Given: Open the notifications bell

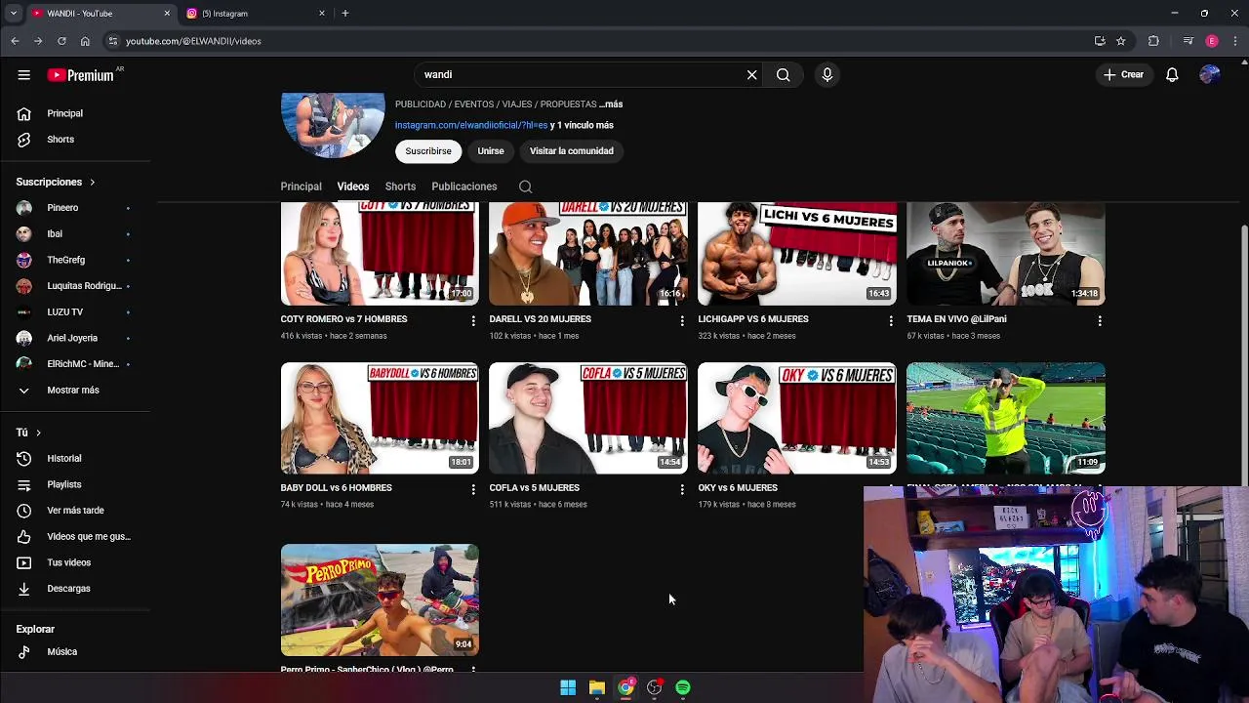Looking at the screenshot, I should tap(1172, 75).
